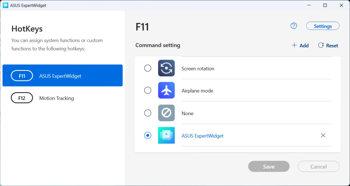Screen dimensions: 350x186
Task: Select the ASUS ExpertWidget radio button
Action: click(x=148, y=135)
